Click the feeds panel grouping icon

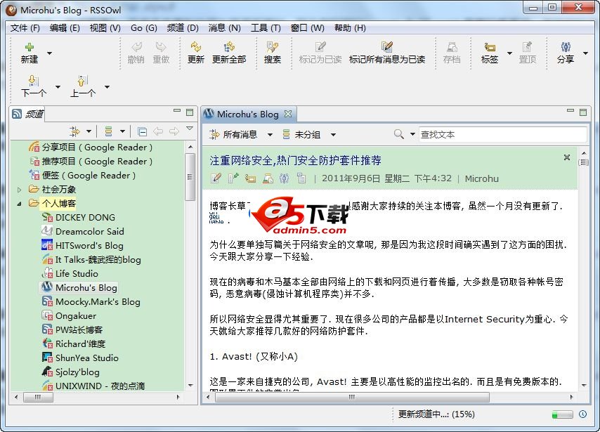[x=109, y=131]
